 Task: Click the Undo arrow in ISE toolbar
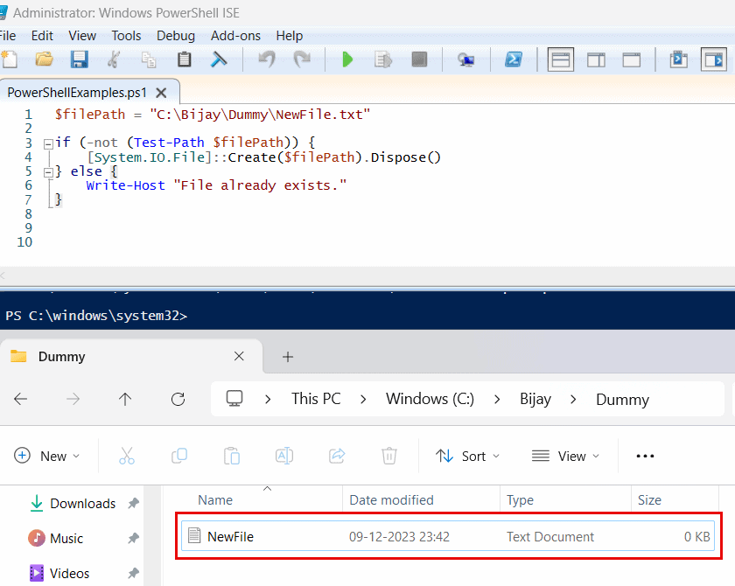267,59
